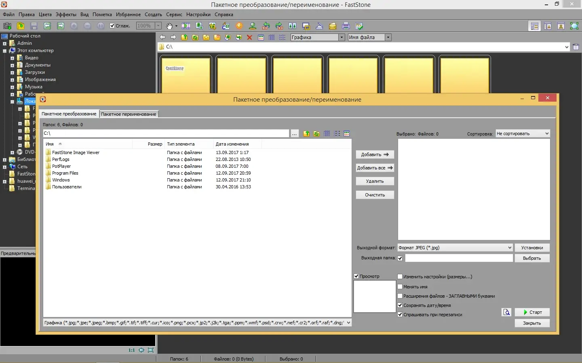The image size is (582, 363).
Task: Click the Дата изменения column header
Action: click(x=237, y=144)
